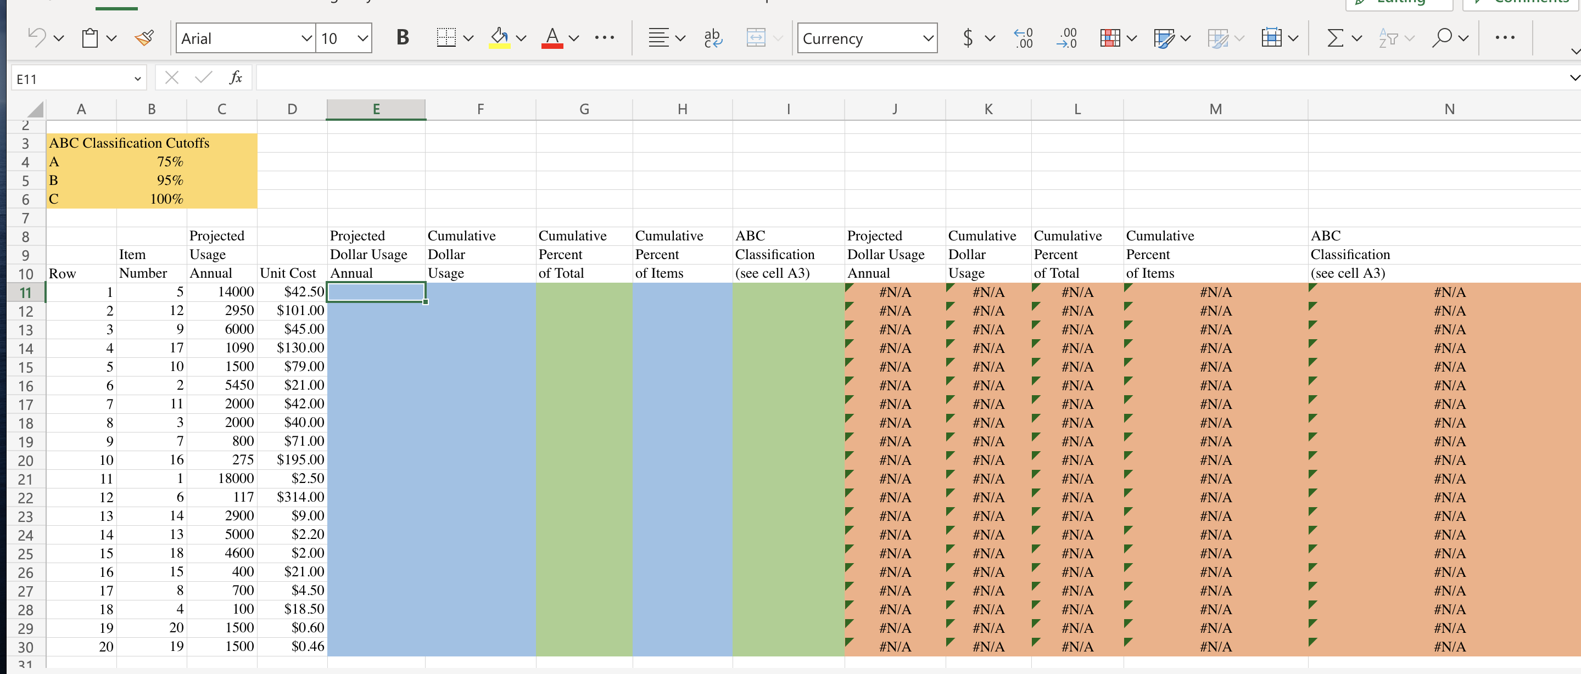Click the Accounting Number Format dollar icon
The height and width of the screenshot is (674, 1581).
[x=969, y=37]
